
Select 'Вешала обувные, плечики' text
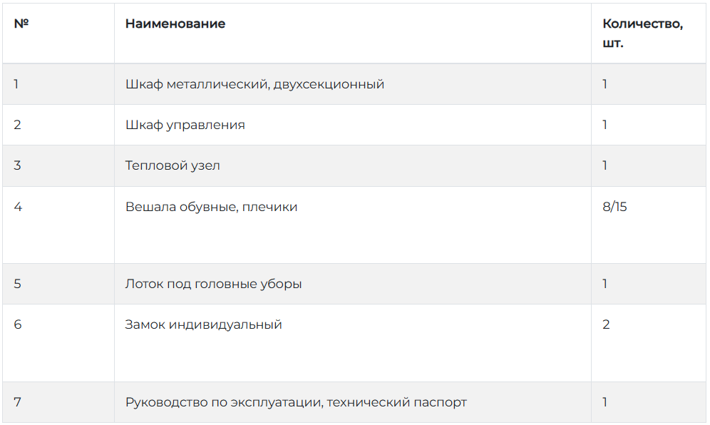coord(212,207)
